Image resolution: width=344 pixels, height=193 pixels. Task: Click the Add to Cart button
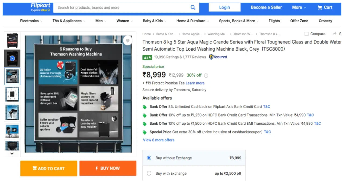(x=49, y=168)
